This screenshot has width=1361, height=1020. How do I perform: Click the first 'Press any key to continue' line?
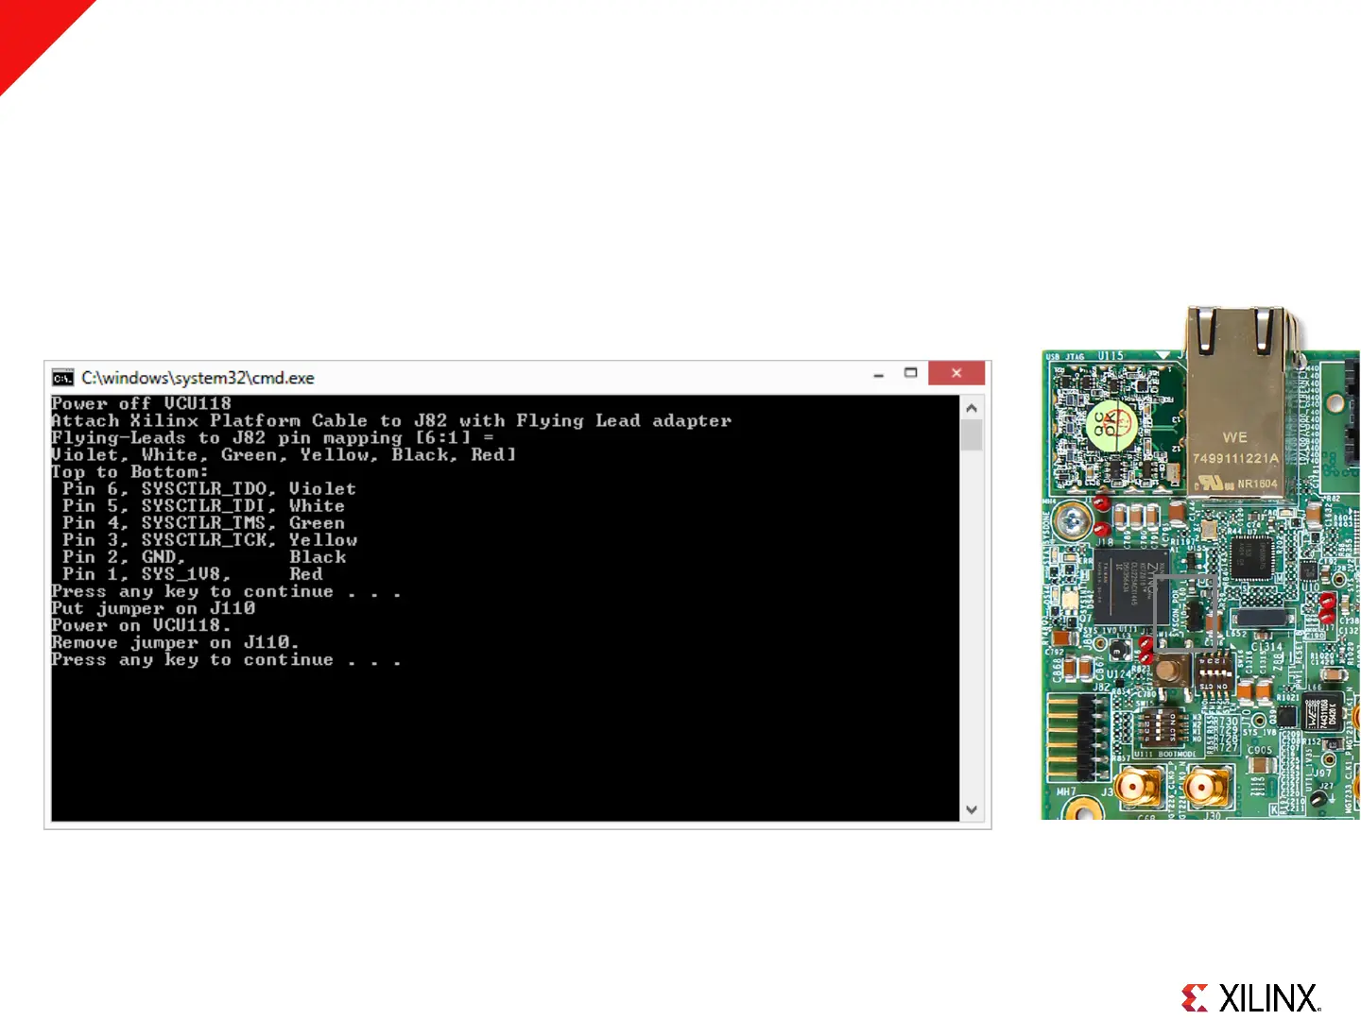pos(226,591)
